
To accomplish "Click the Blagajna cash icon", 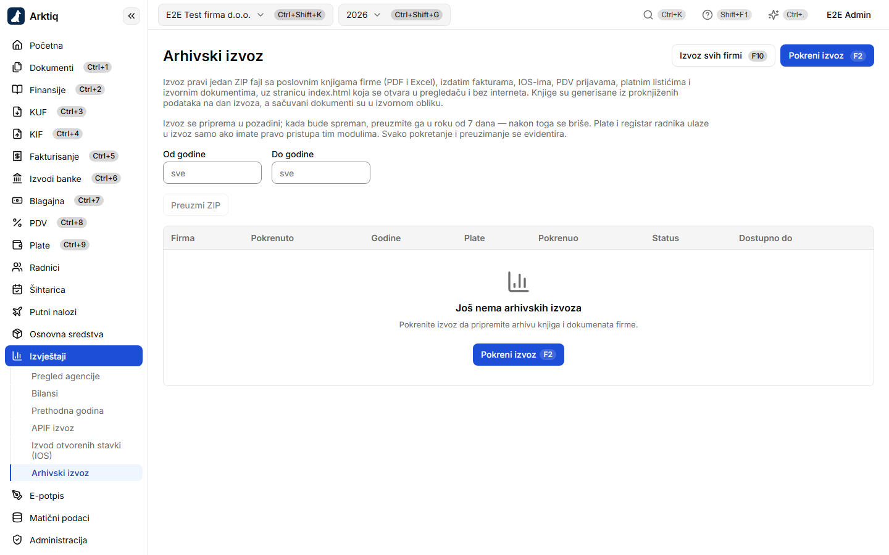I will point(17,200).
